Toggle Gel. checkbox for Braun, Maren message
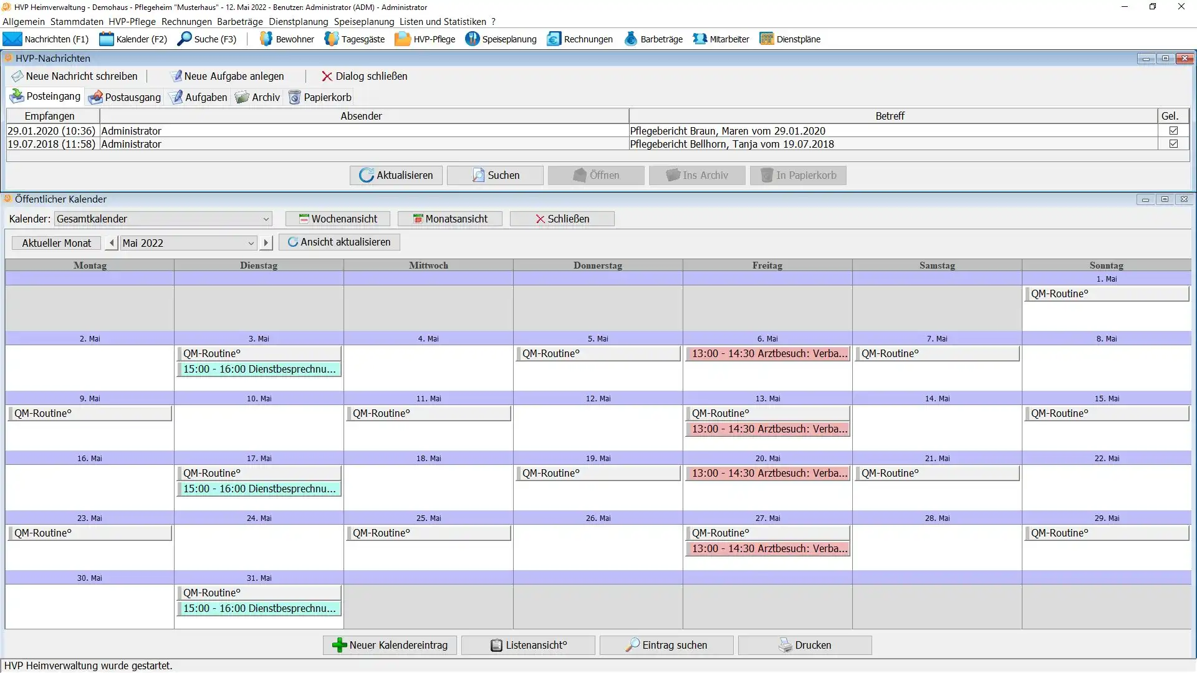This screenshot has width=1197, height=673. click(1173, 131)
